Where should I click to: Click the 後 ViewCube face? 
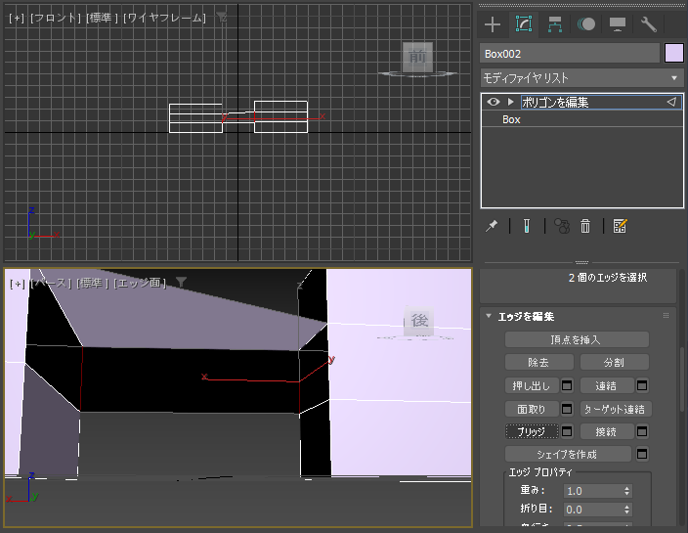click(419, 321)
